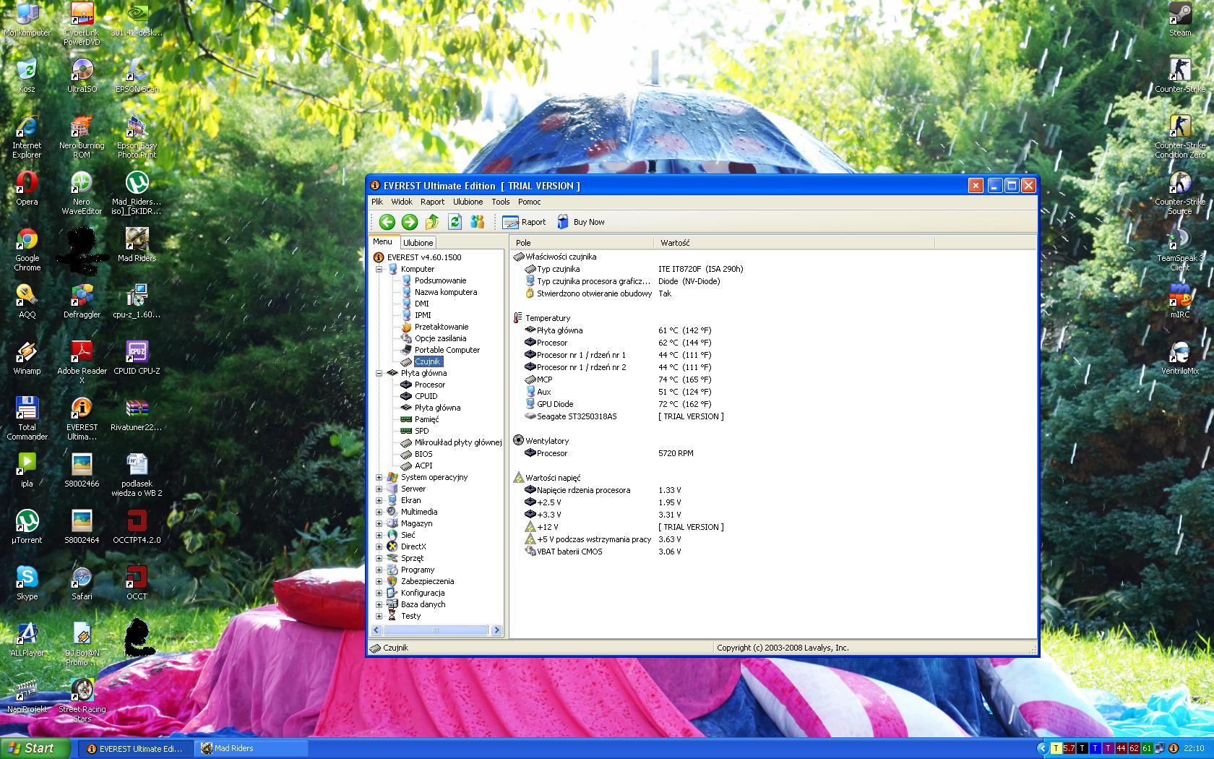
Task: Open Internet Explorer desktop icon
Action: pos(27,136)
